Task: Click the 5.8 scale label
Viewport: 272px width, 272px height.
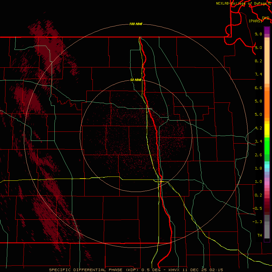Action: click(258, 101)
